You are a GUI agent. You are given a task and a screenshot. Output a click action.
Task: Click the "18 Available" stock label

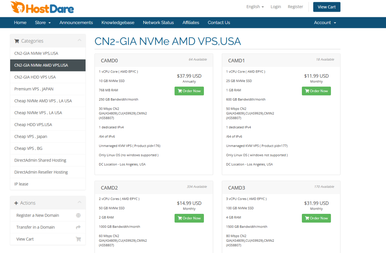(x=325, y=59)
